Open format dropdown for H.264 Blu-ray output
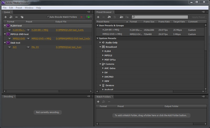This screenshot has height=128, width=210. pyautogui.click(x=9, y=30)
